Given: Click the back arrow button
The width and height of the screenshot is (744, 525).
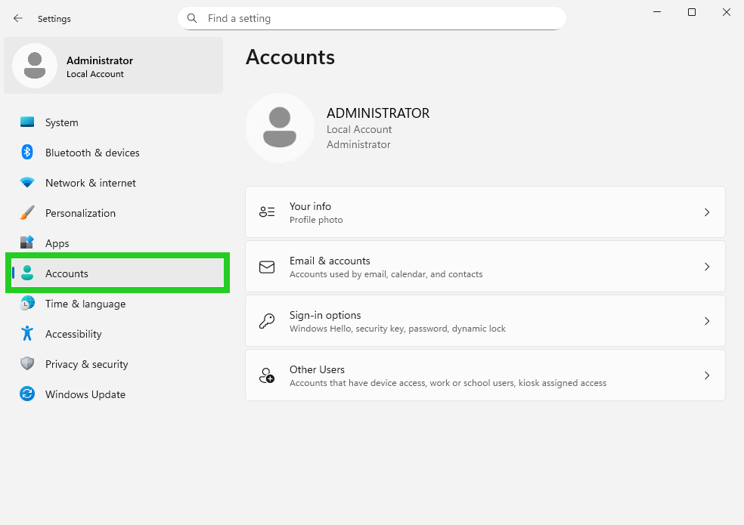Looking at the screenshot, I should click(17, 18).
